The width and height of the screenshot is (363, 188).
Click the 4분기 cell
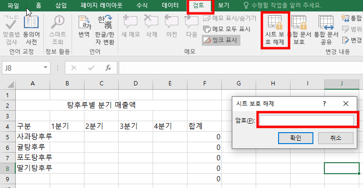[x=170, y=126]
